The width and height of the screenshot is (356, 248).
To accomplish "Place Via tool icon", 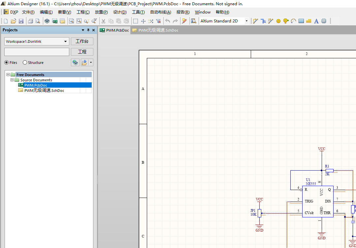I will point(286,21).
